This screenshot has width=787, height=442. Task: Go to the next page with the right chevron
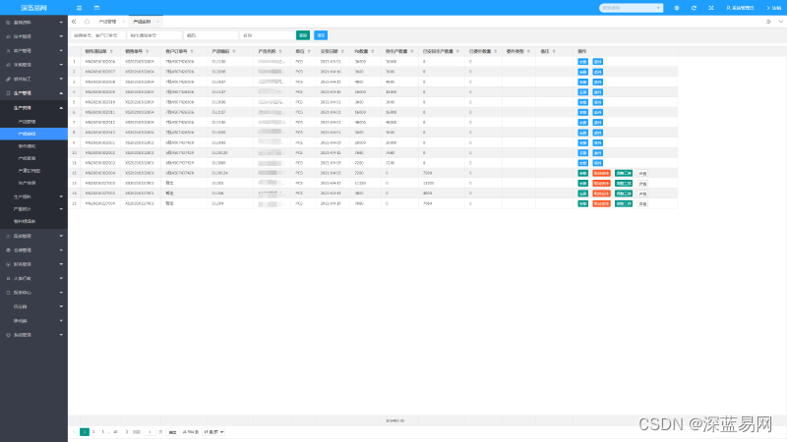pos(127,432)
